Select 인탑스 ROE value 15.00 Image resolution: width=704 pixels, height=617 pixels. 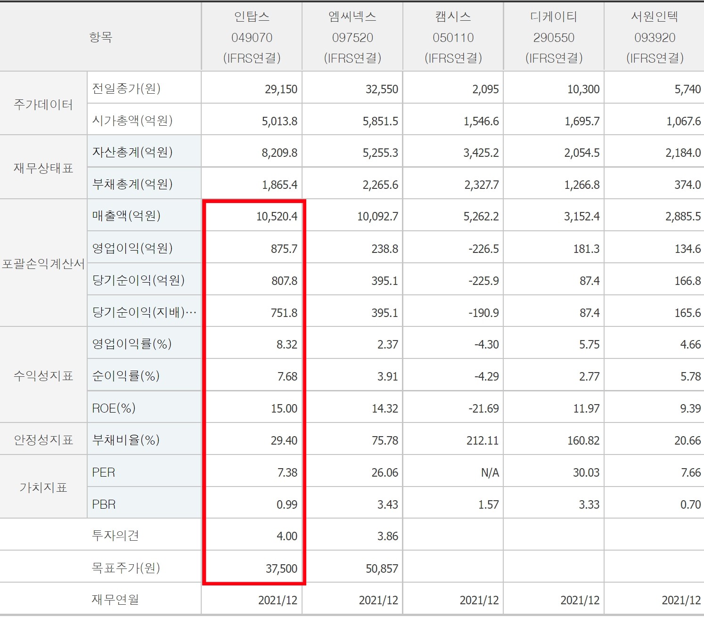[x=284, y=408]
